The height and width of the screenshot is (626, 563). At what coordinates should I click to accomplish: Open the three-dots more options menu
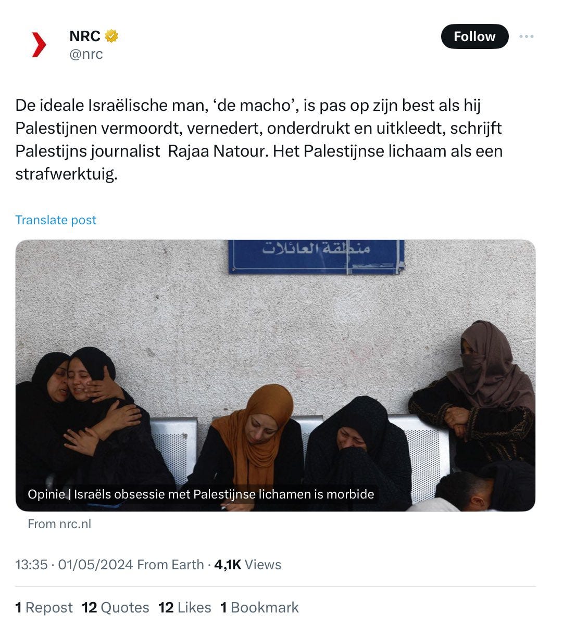point(527,36)
